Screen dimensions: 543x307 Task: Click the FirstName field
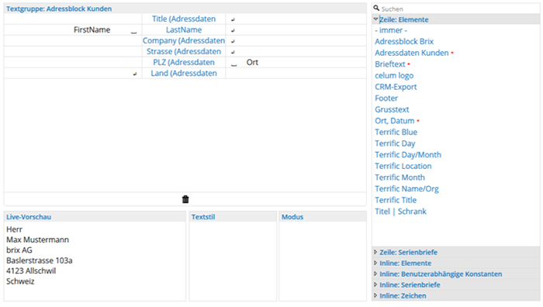92,29
